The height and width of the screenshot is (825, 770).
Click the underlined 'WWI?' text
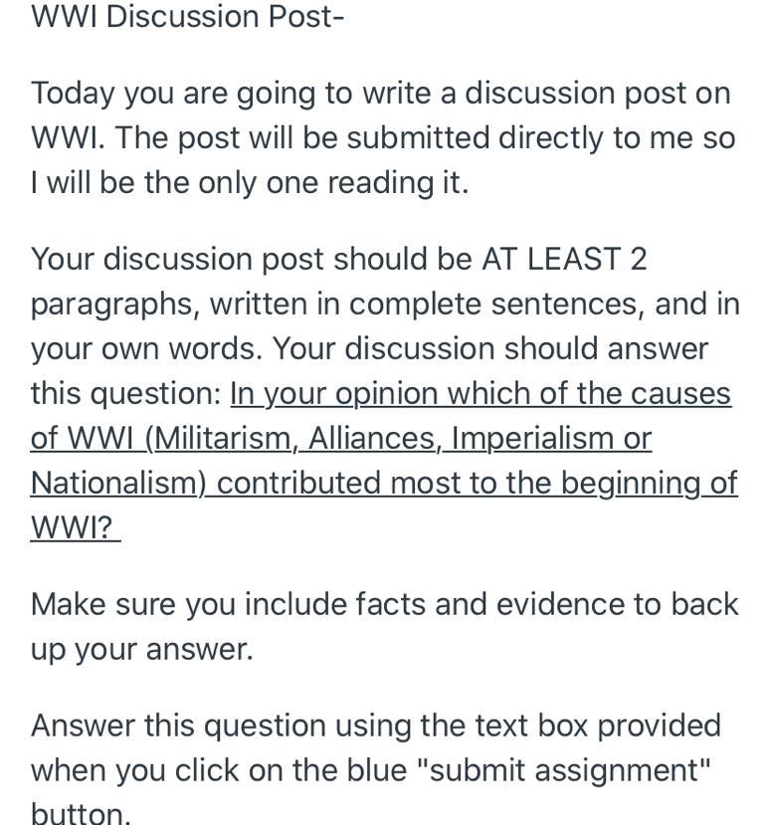point(72,527)
